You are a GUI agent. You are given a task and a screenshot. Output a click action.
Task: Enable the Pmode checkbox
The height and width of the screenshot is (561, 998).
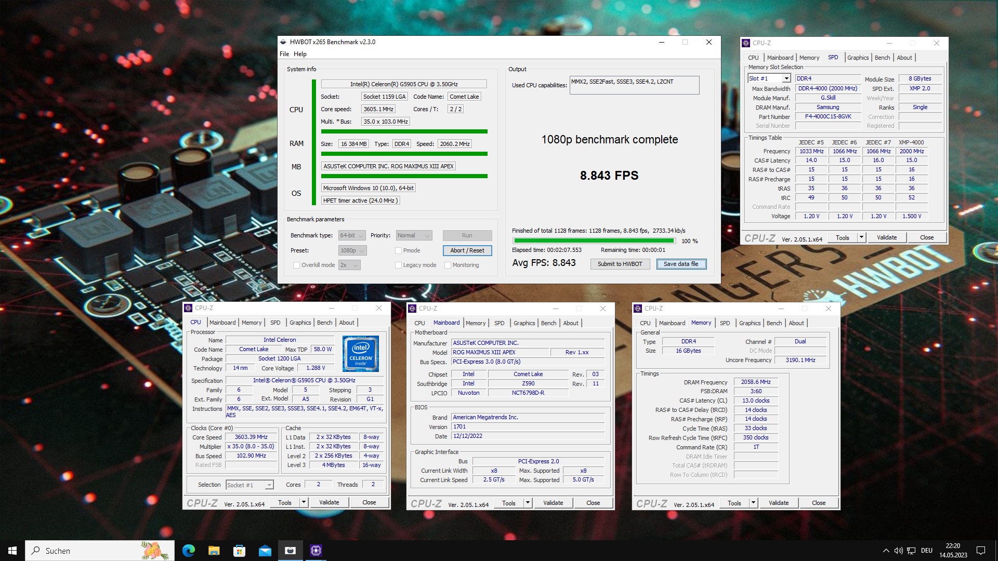coord(398,250)
